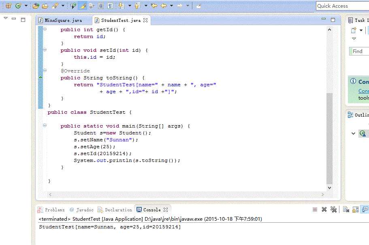Click the Search flashlight toolbar icon
This screenshot has width=369, height=245.
(55, 6)
